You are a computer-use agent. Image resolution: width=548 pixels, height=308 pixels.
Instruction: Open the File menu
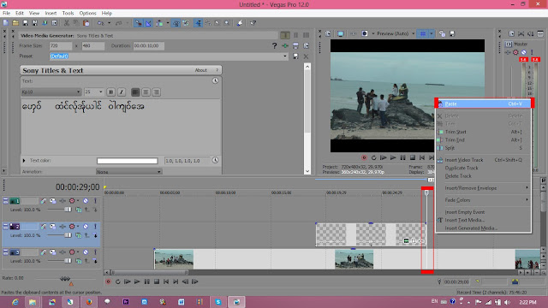pyautogui.click(x=6, y=14)
